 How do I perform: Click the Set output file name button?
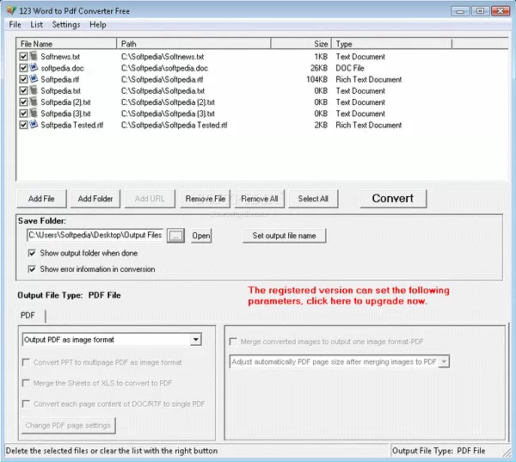pos(284,236)
